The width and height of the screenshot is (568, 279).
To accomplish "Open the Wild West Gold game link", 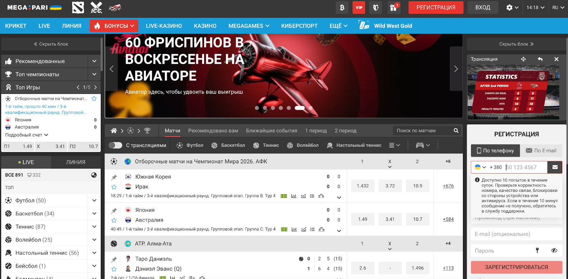I will click(385, 26).
